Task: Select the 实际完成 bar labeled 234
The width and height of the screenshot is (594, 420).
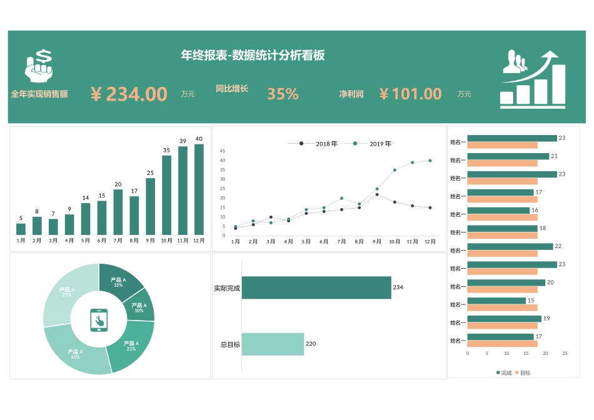Action: click(316, 287)
